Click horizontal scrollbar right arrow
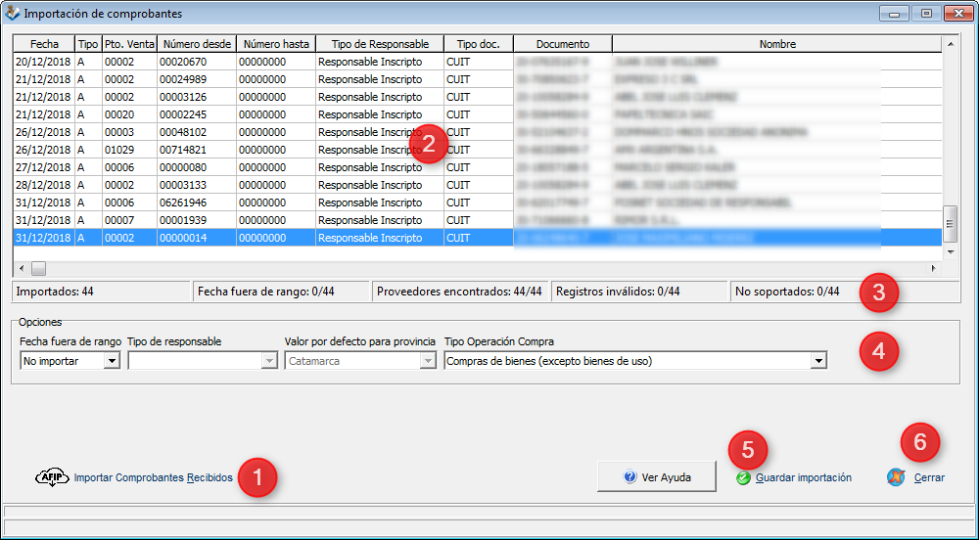Image resolution: width=979 pixels, height=540 pixels. tap(934, 267)
